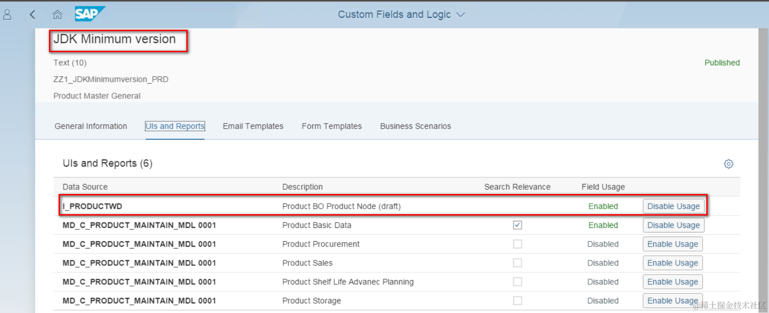Screen dimensions: 769x313
Task: Open the Email Templates tab
Action: 253,126
